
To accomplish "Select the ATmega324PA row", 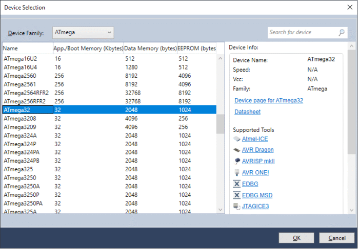I will [x=109, y=152].
